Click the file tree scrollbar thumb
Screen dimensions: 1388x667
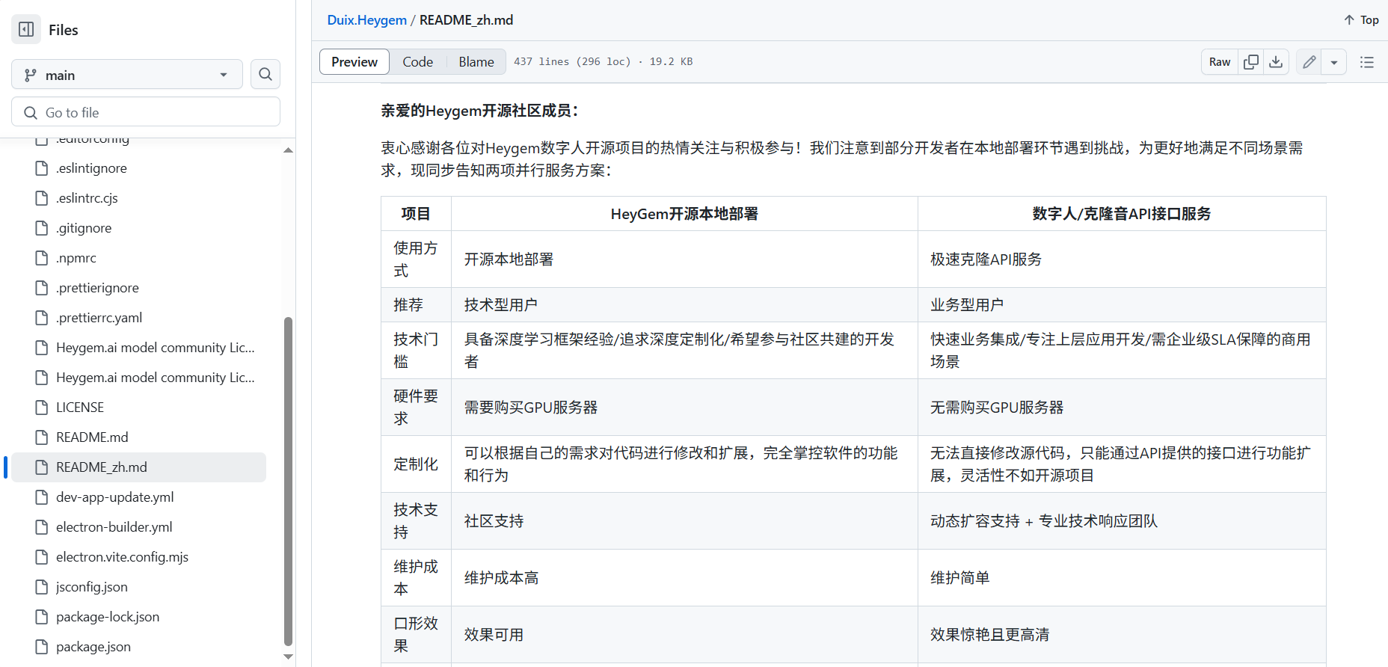tap(288, 481)
